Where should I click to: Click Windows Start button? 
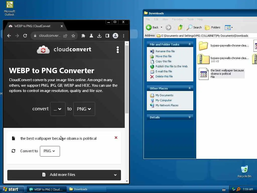(12, 189)
